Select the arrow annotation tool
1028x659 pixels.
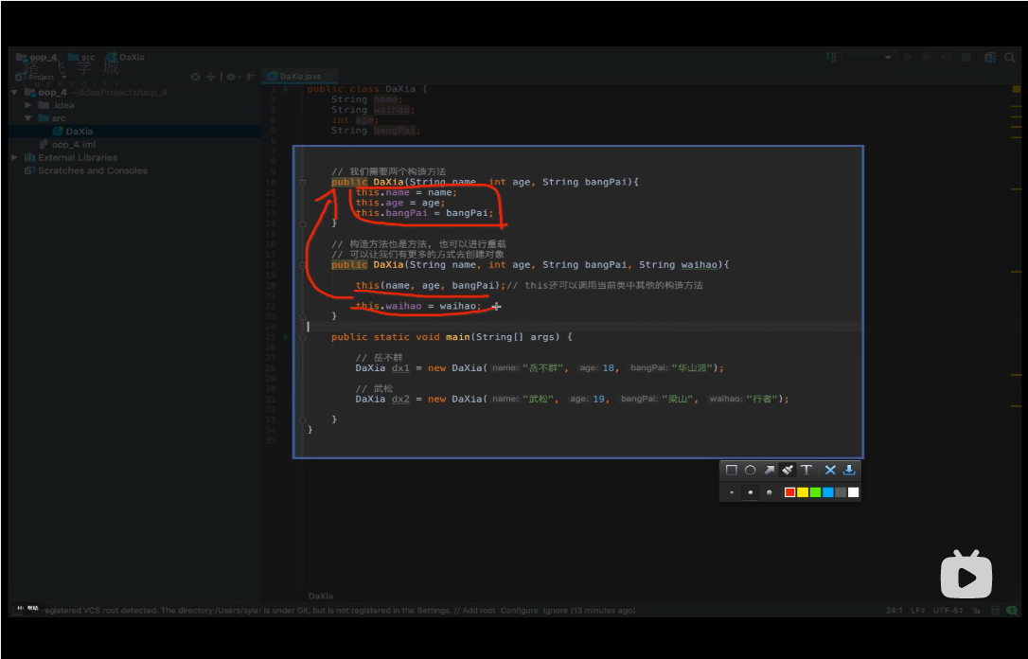point(769,470)
